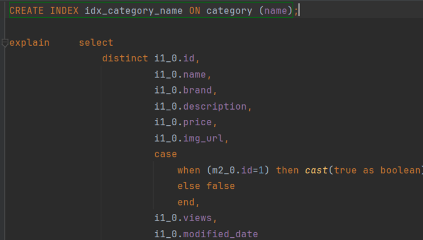This screenshot has width=423, height=240.
Task: Click the INDEX keyword
Action: 64,11
